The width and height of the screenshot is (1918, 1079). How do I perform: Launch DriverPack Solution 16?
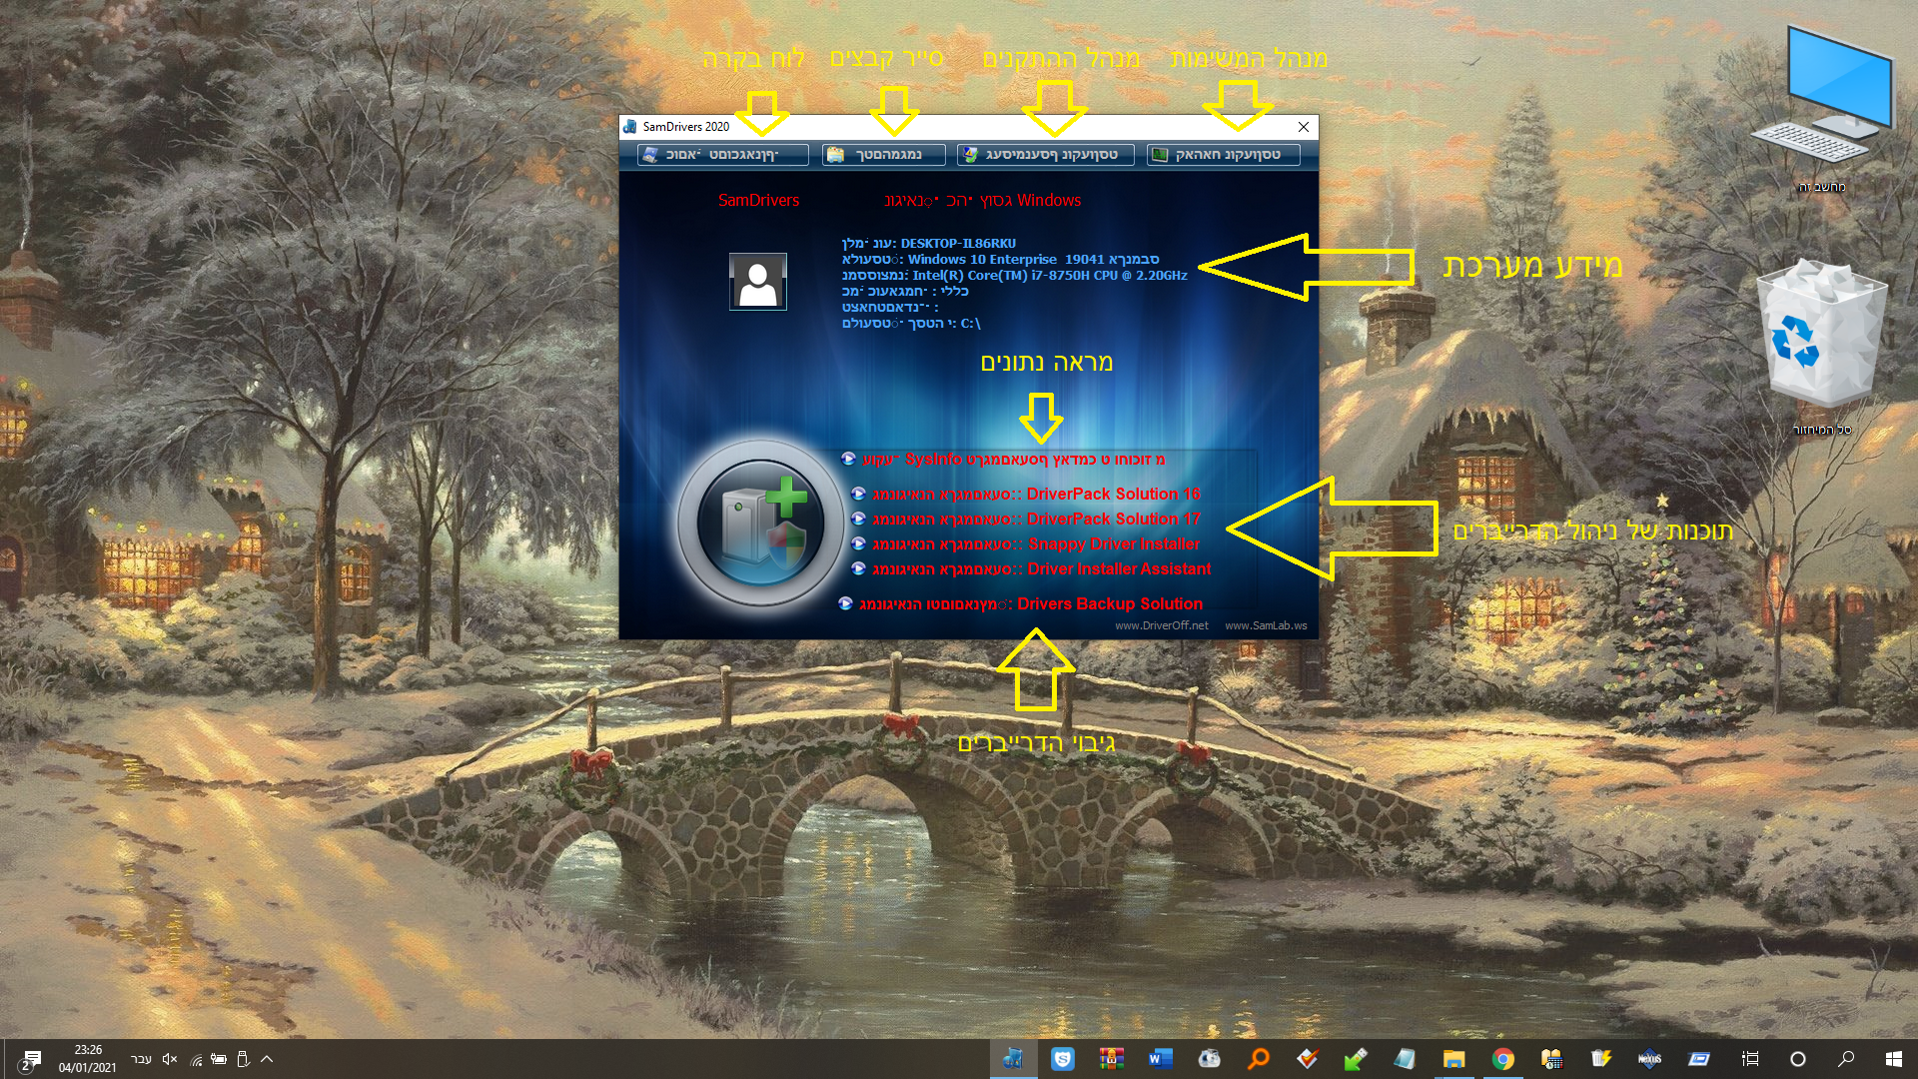tap(1036, 494)
